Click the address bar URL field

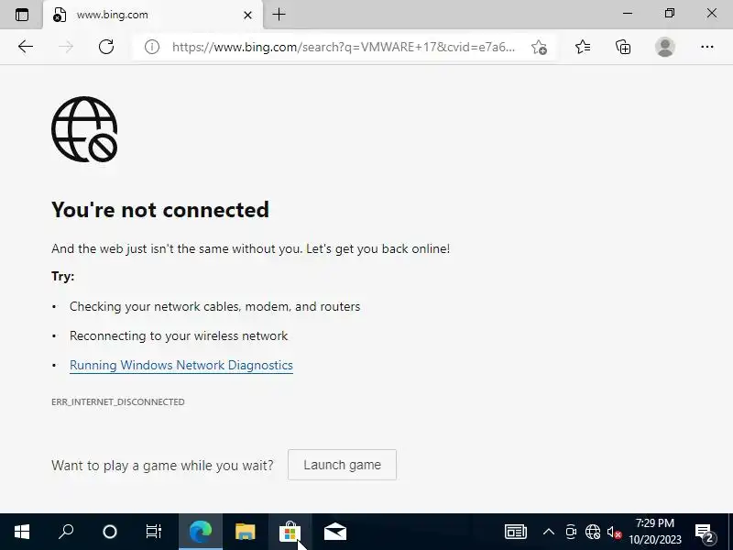344,48
